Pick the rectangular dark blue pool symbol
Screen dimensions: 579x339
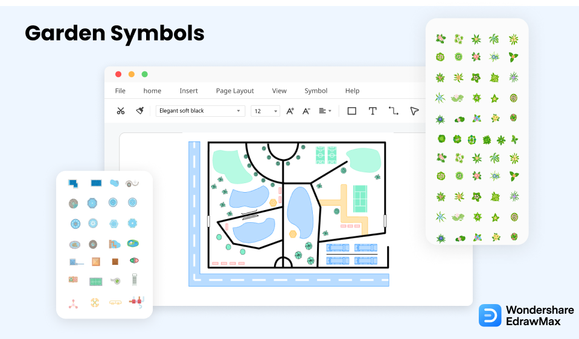pyautogui.click(x=96, y=183)
